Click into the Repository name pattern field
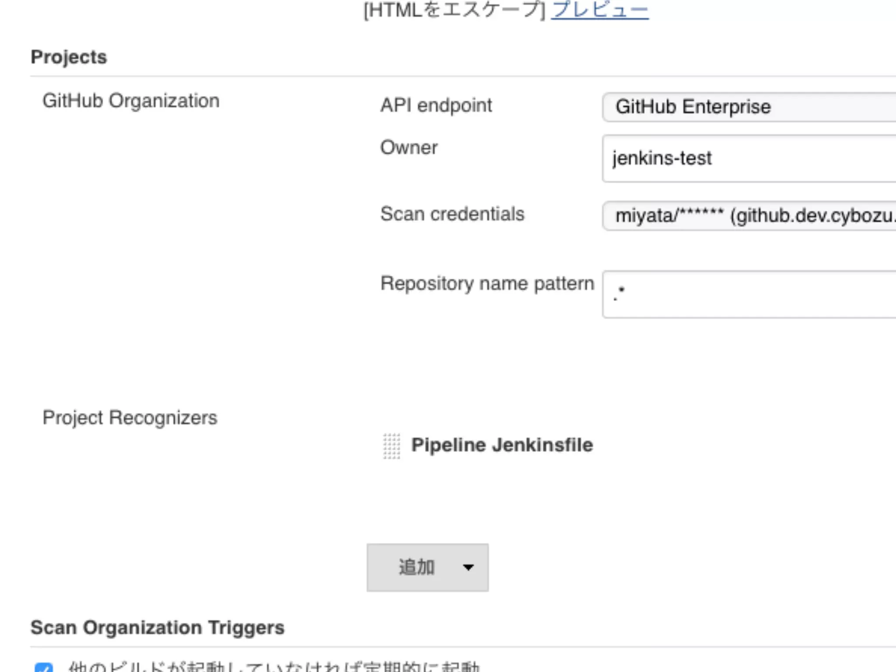896x672 pixels. [x=749, y=294]
